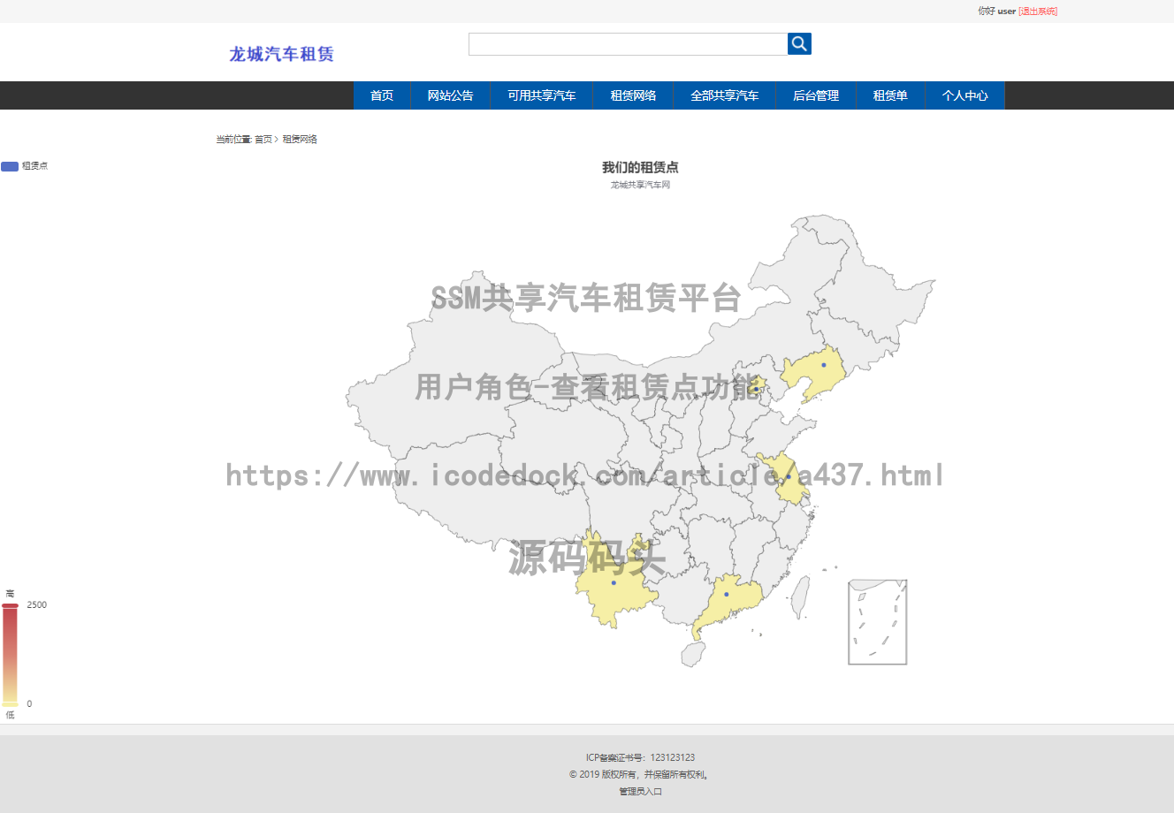The width and height of the screenshot is (1174, 813).
Task: Open the 首页 nav item
Action: [x=382, y=95]
